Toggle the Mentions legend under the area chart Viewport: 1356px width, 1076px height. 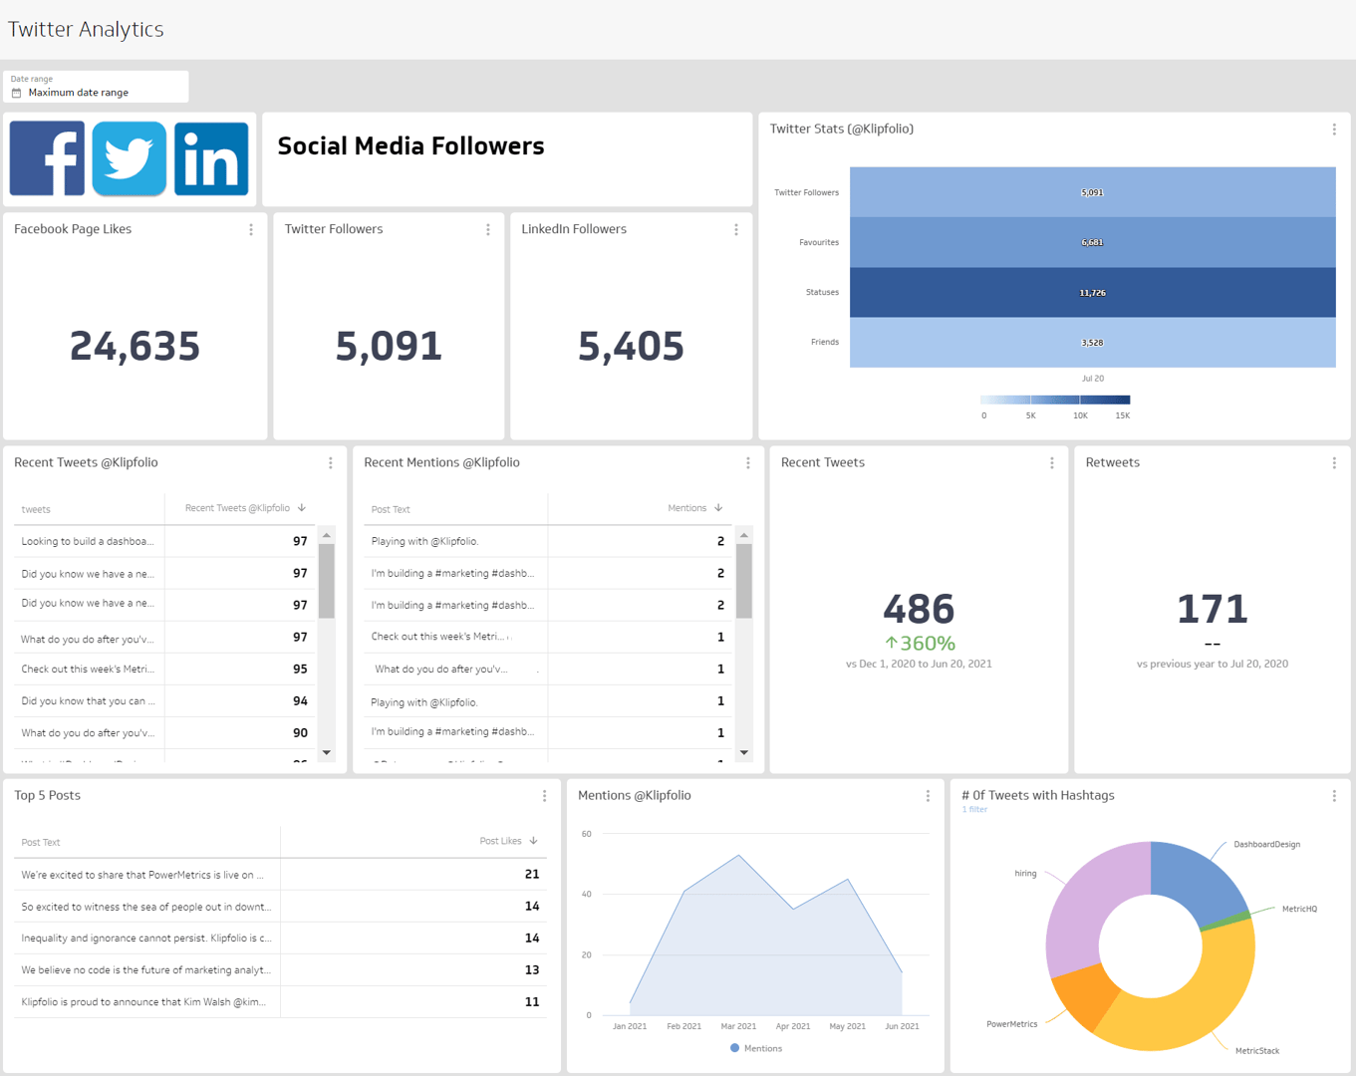[755, 1047]
